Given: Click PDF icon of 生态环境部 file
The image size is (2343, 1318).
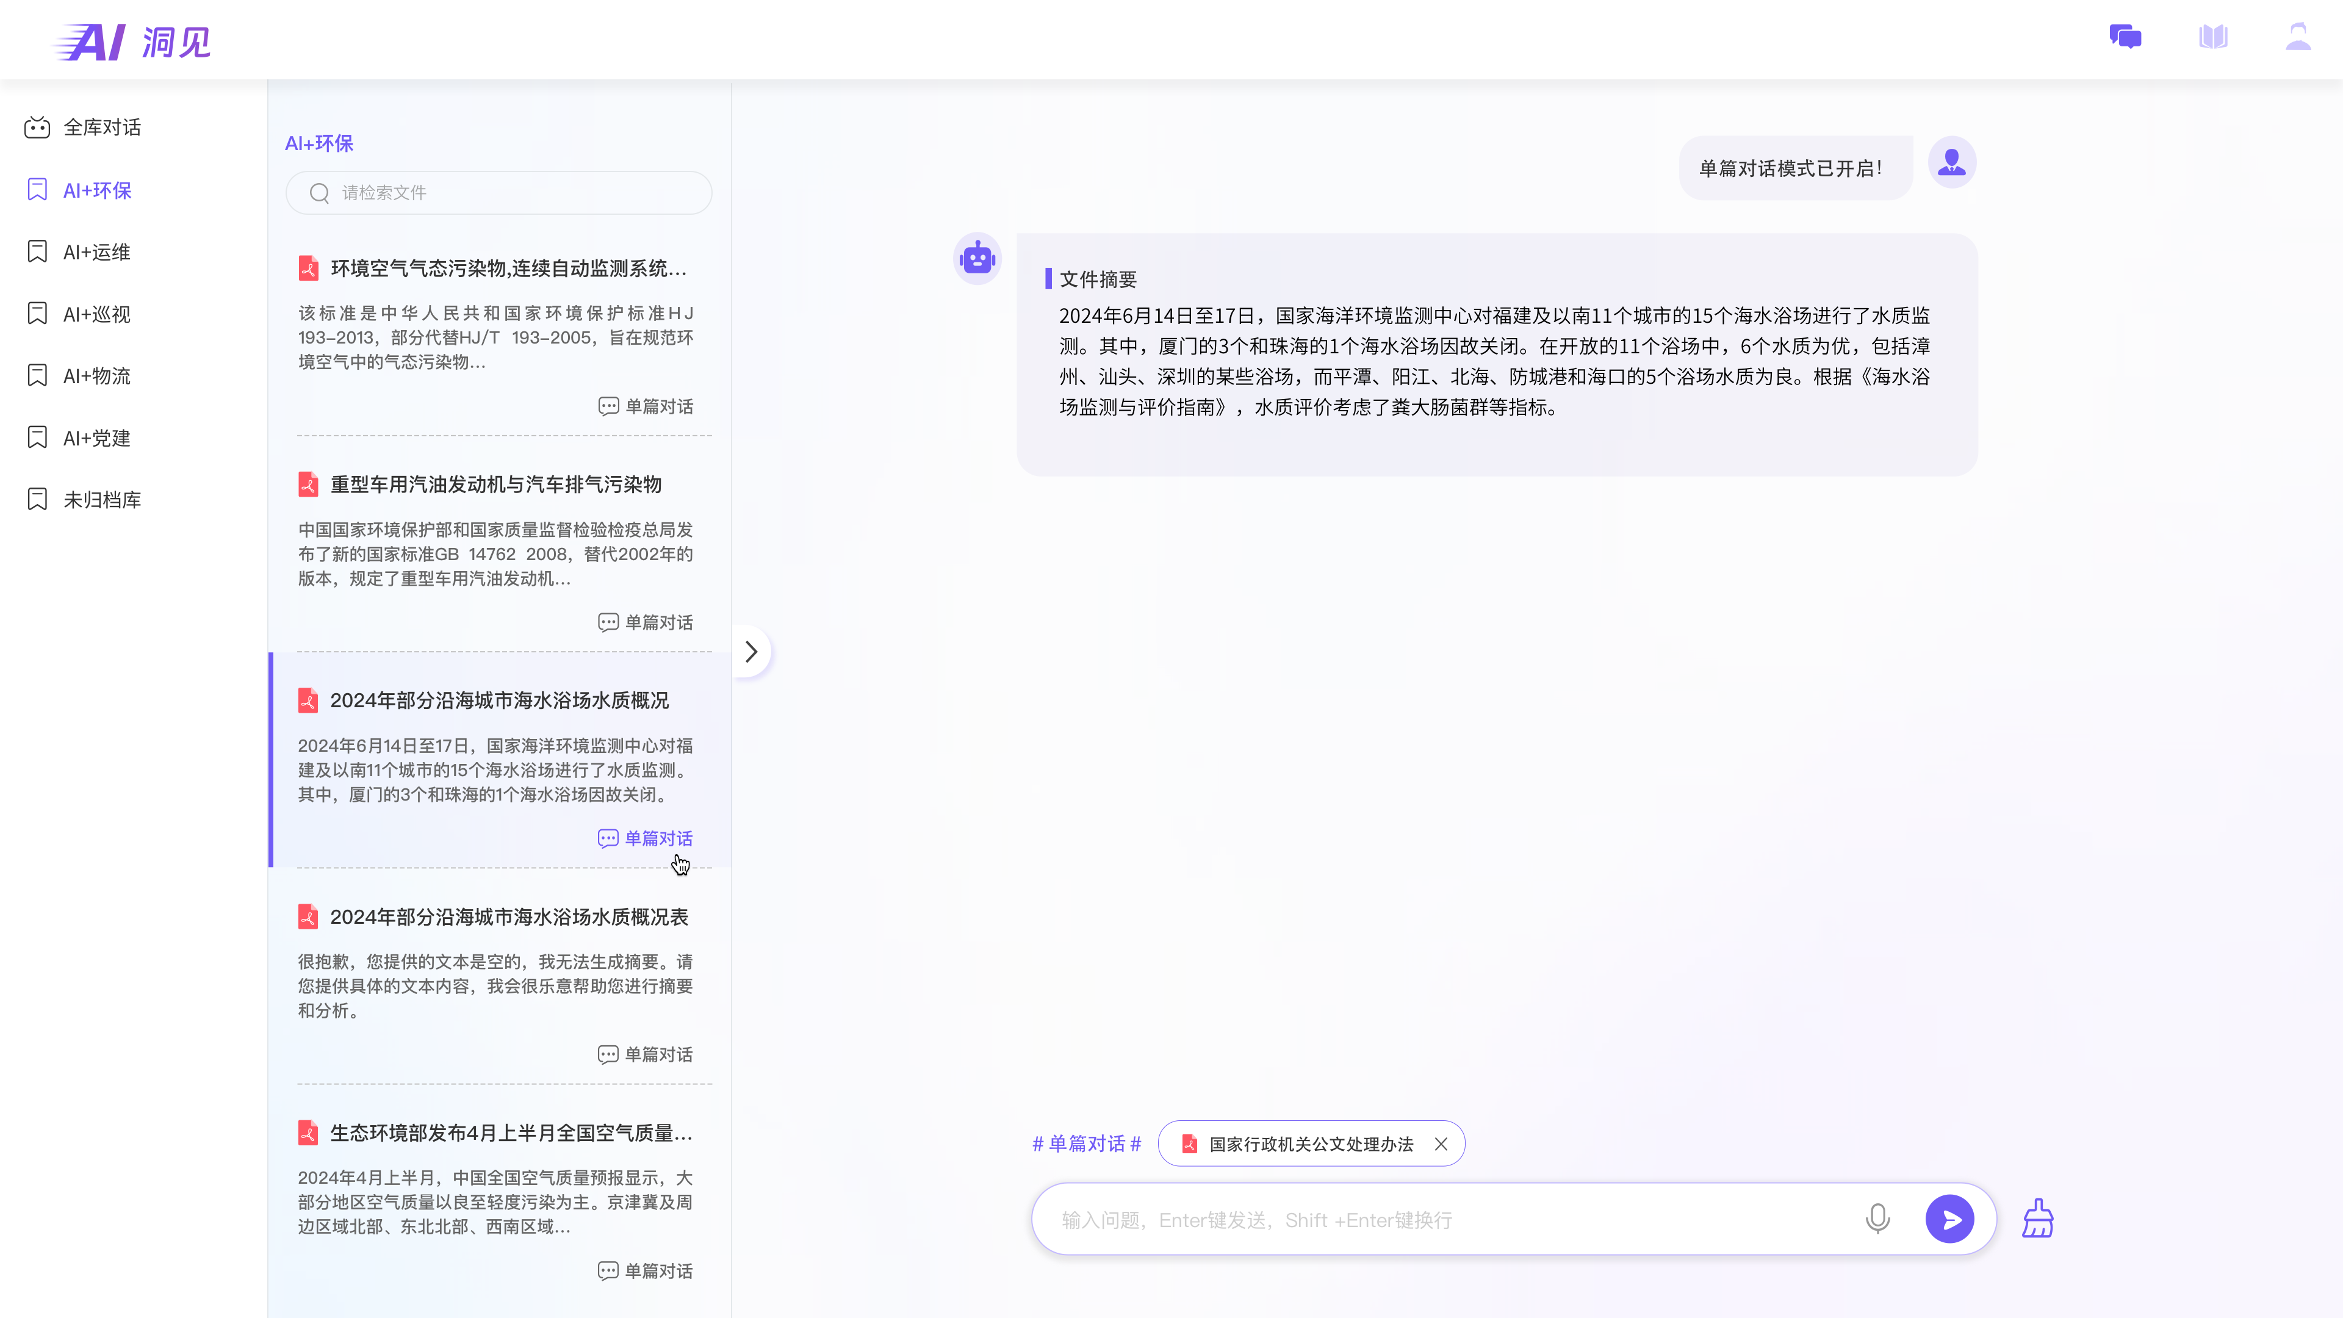Looking at the screenshot, I should [x=308, y=1133].
